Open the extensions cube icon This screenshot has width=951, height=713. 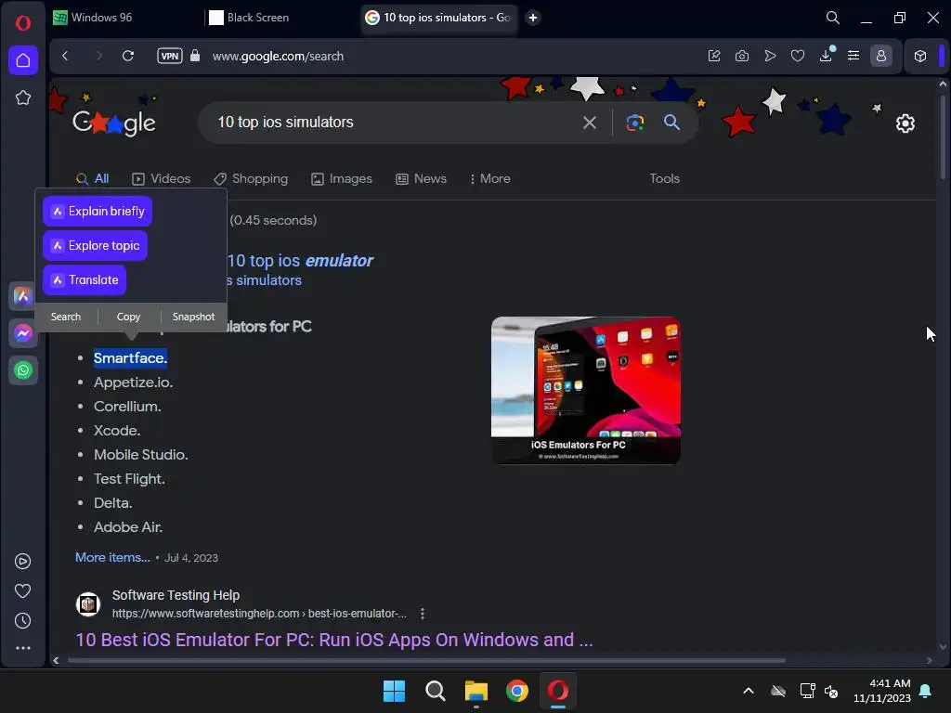(x=920, y=56)
